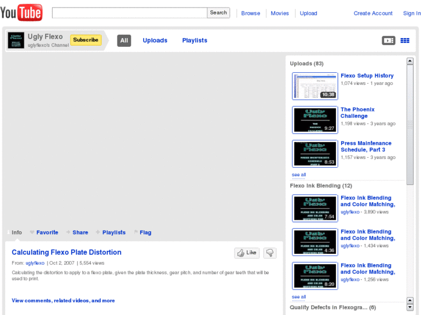Select the Info tab below video
The image size is (421, 315).
(17, 232)
